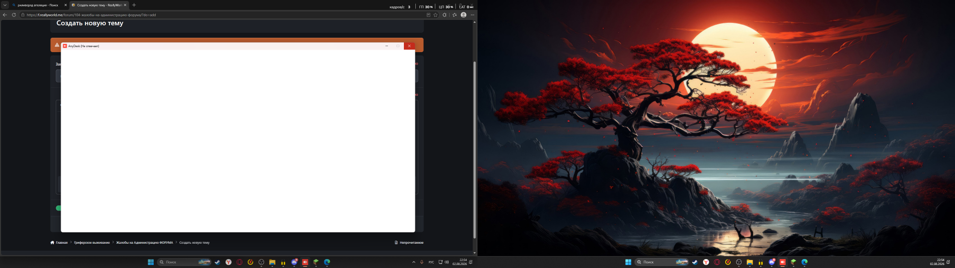Open OBS Studio from the wallpaper screen's taskbar
Image resolution: width=955 pixels, height=268 pixels.
click(x=739, y=262)
